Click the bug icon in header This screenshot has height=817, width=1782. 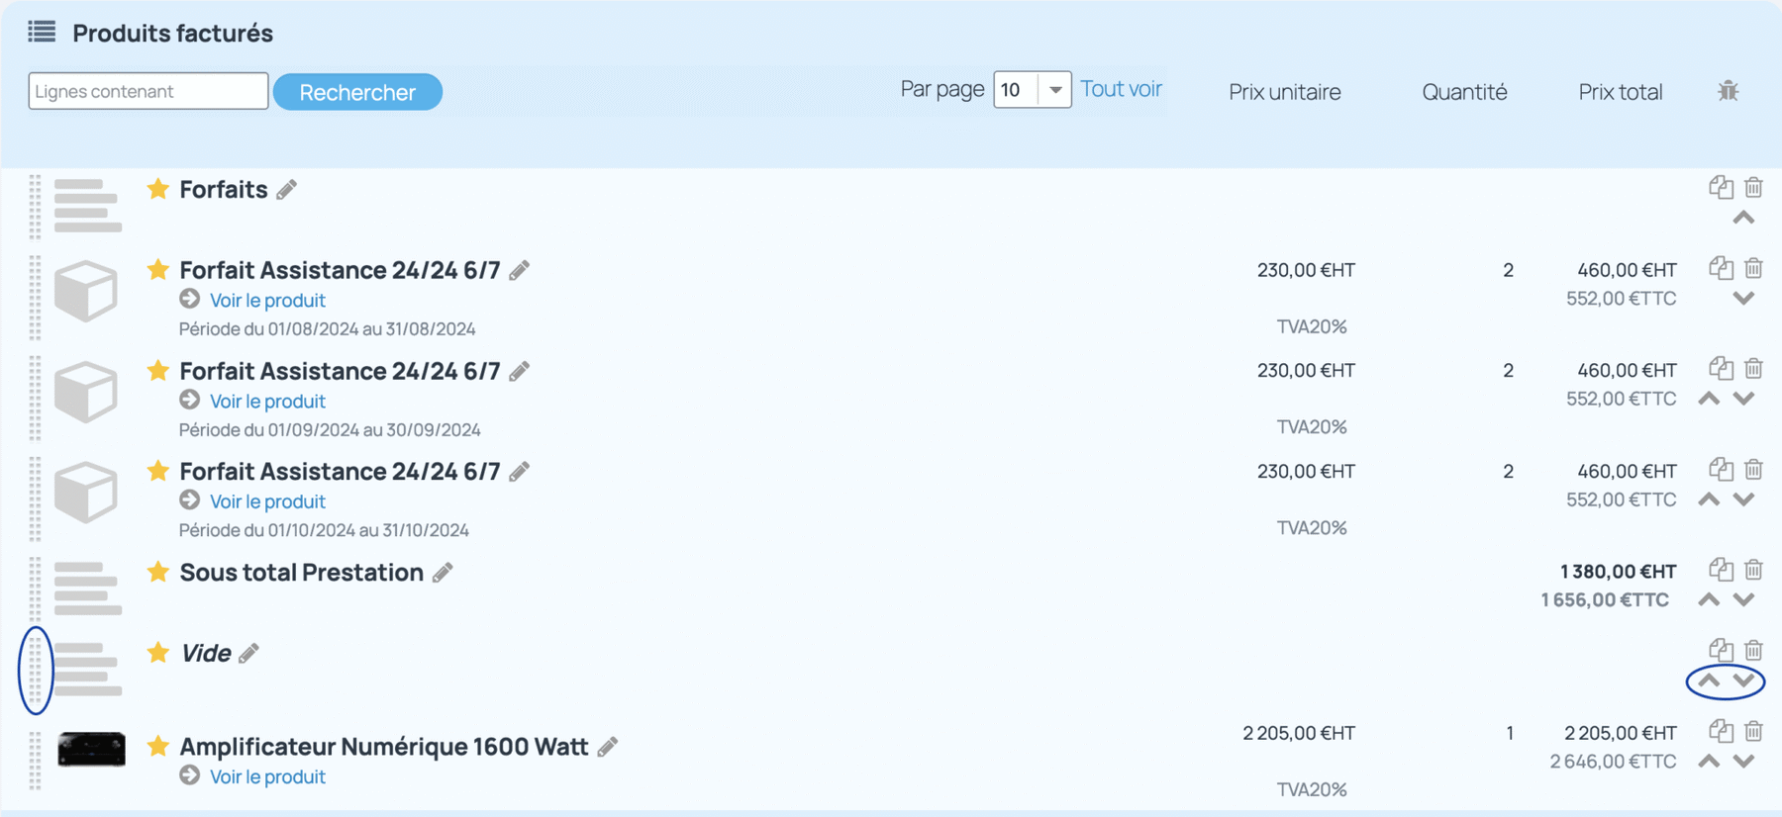click(x=1728, y=91)
